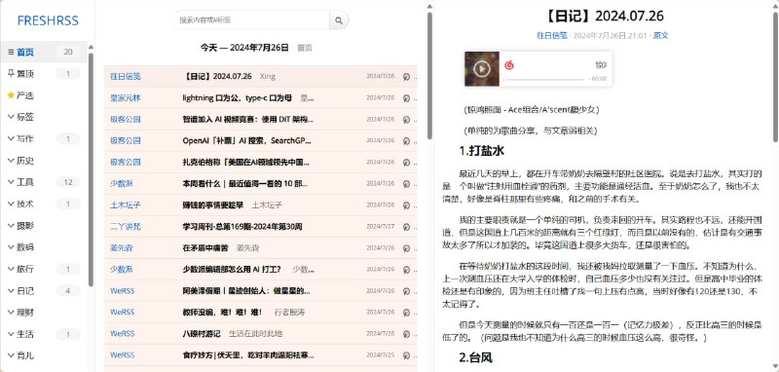This screenshot has height=372, width=779.
Task: Click the red NetEase music logo
Action: pos(508,65)
